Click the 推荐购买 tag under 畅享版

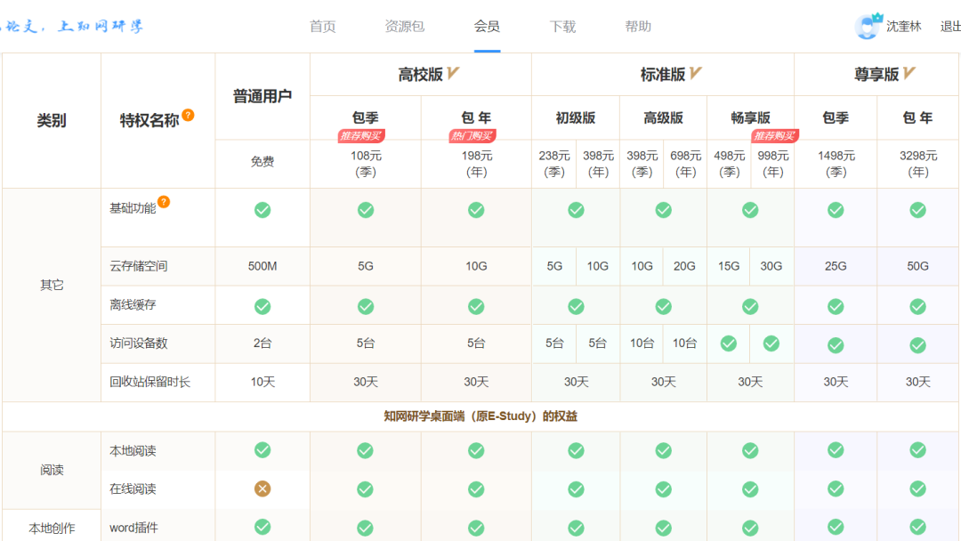coord(774,135)
